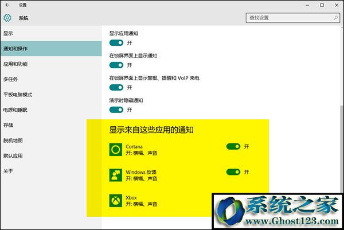Viewport: 344px width, 230px height.
Task: Focus the 查找设置 search box
Action: click(x=293, y=18)
